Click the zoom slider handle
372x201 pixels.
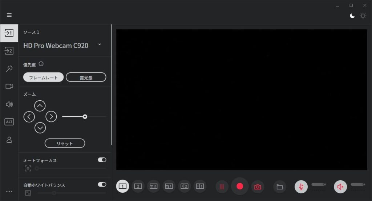coord(85,117)
